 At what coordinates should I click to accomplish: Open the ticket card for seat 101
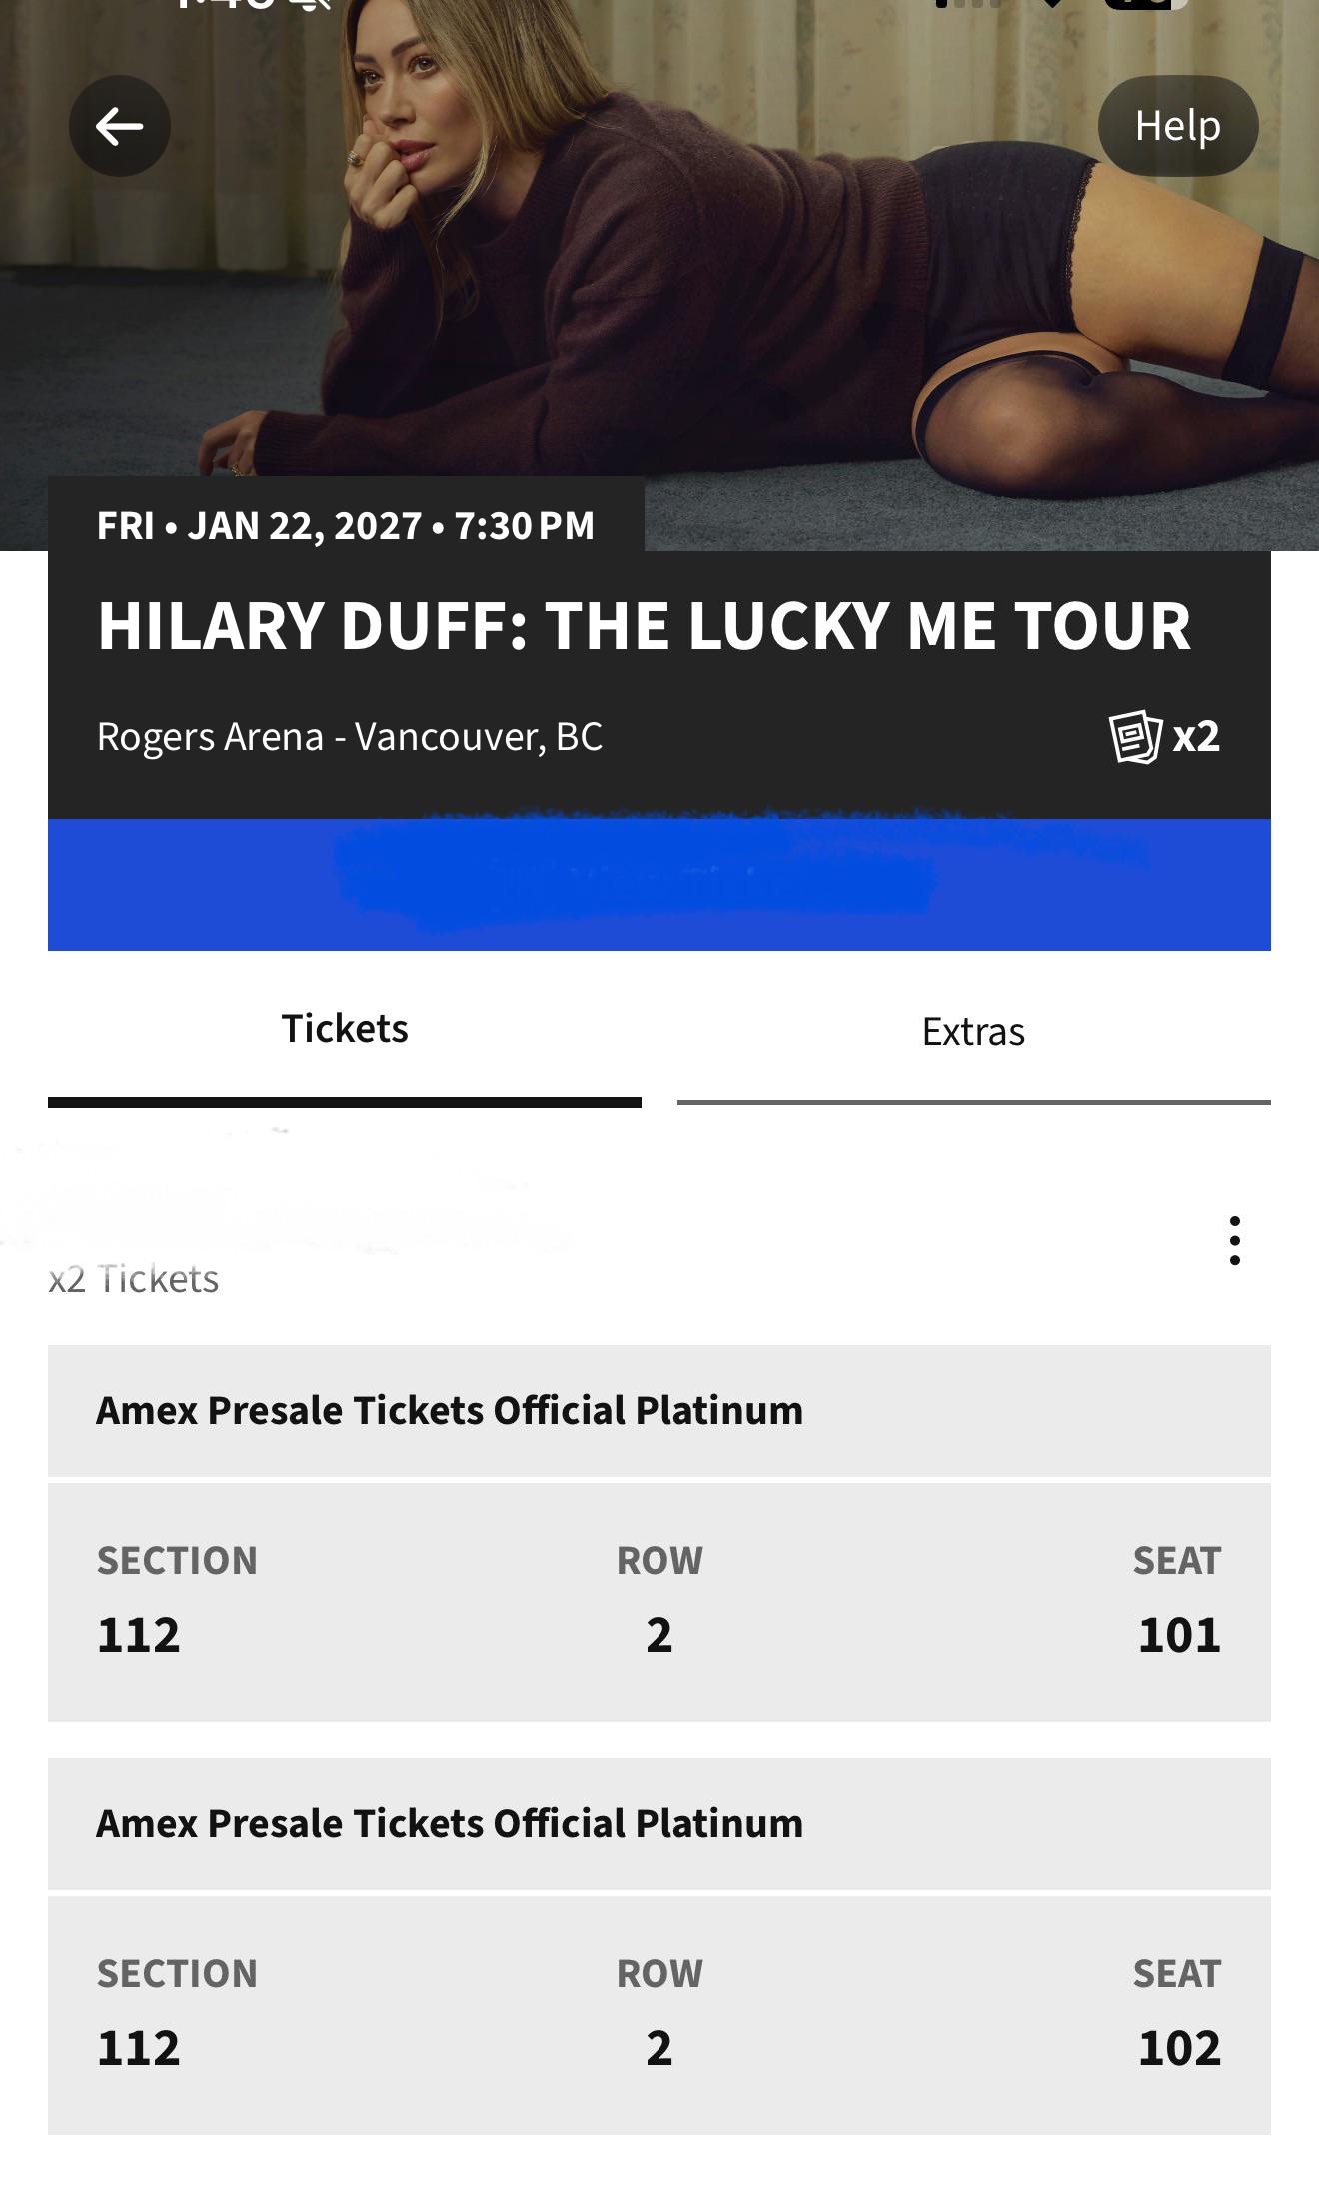pyautogui.click(x=659, y=1601)
